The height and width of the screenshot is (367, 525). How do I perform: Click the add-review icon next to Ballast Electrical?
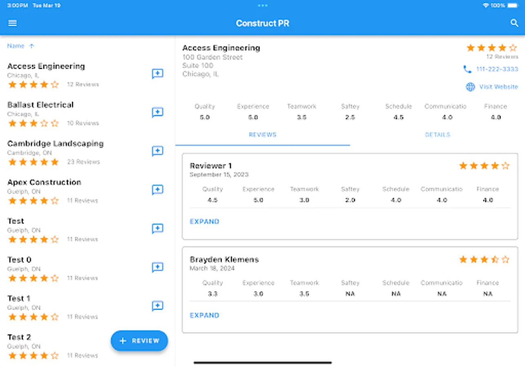click(x=157, y=112)
